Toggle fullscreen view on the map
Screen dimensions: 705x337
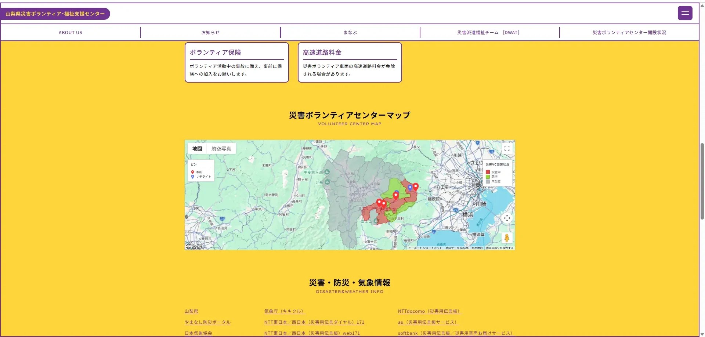click(x=507, y=148)
